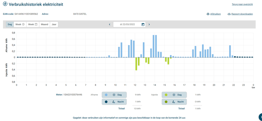The height and width of the screenshot is (121, 262).
Task: Toggle the Afname Nacht legend series
Action: click(114, 102)
